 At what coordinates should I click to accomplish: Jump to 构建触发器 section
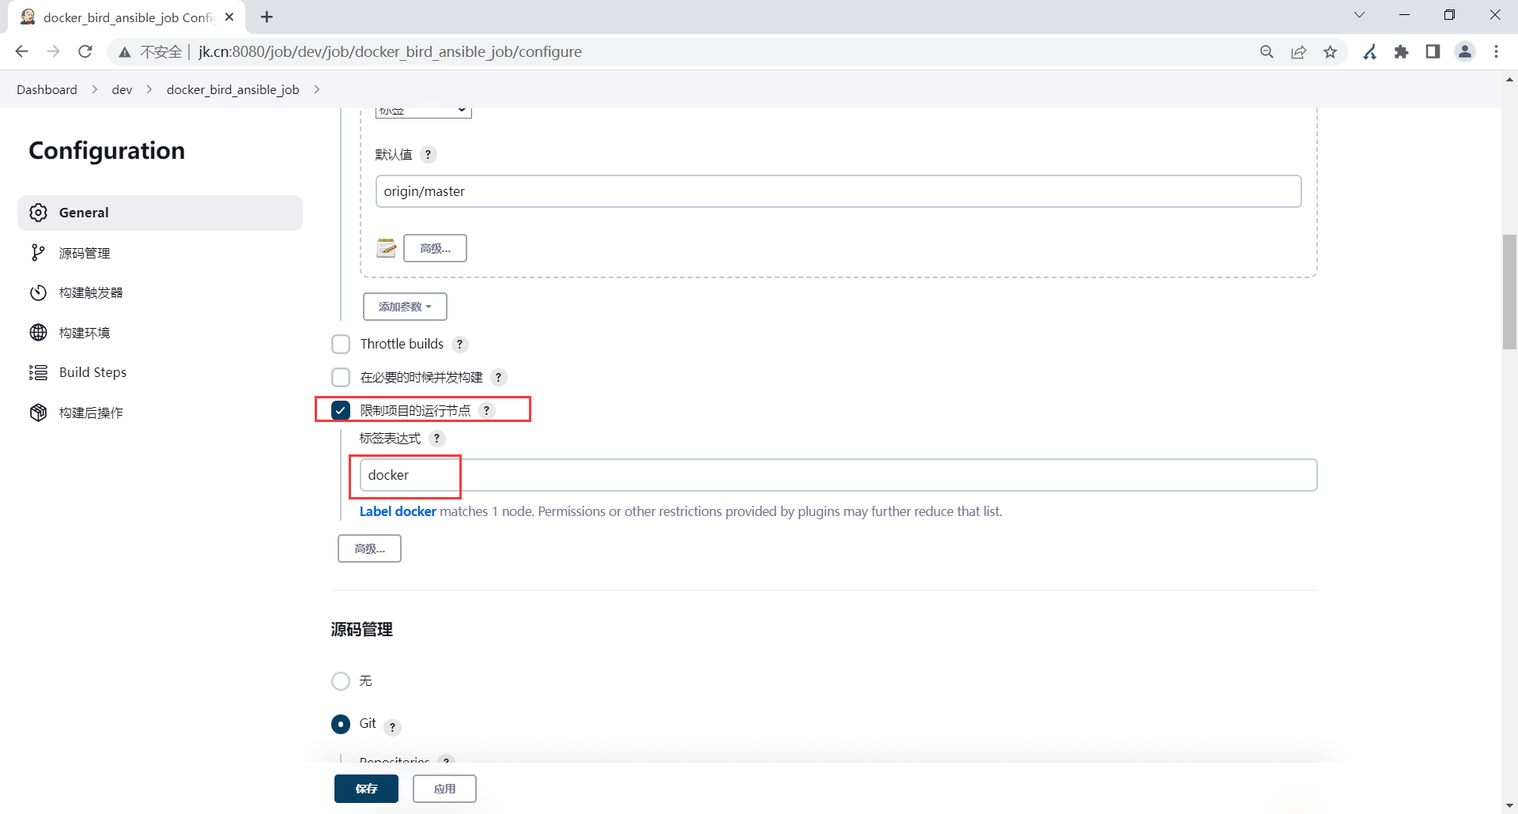(160, 292)
